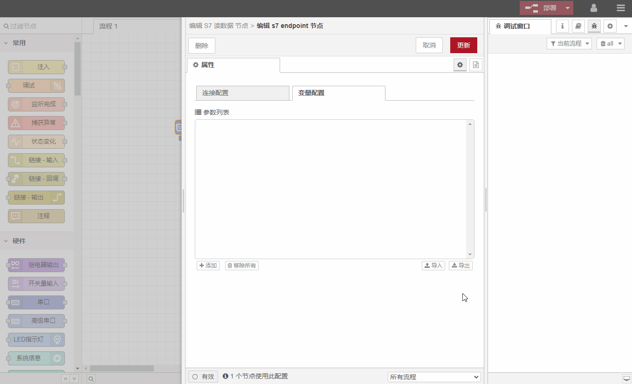
Task: Click the user account icon
Action: (x=594, y=8)
